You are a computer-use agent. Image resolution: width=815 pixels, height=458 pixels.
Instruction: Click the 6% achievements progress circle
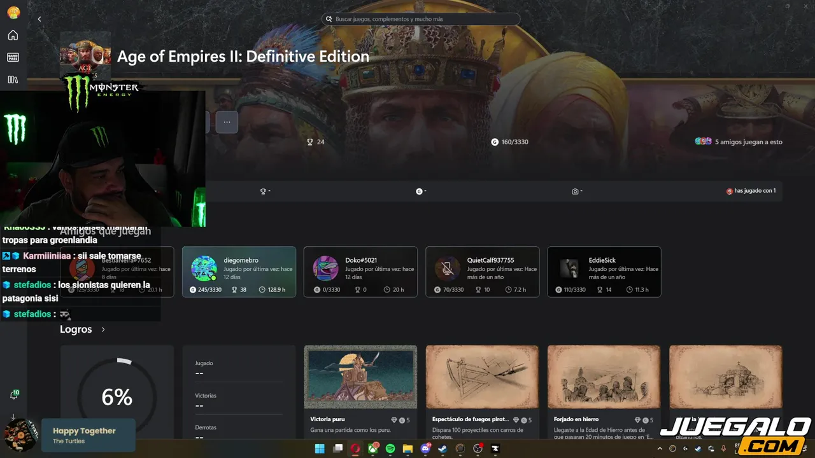[x=117, y=398]
